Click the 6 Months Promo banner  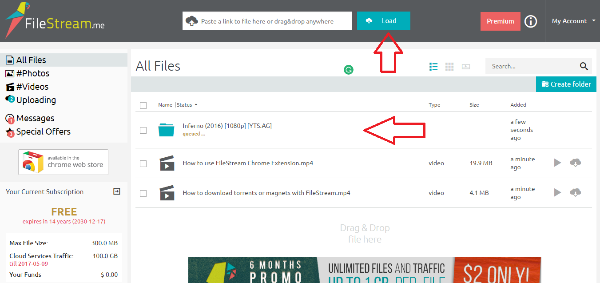pyautogui.click(x=365, y=270)
